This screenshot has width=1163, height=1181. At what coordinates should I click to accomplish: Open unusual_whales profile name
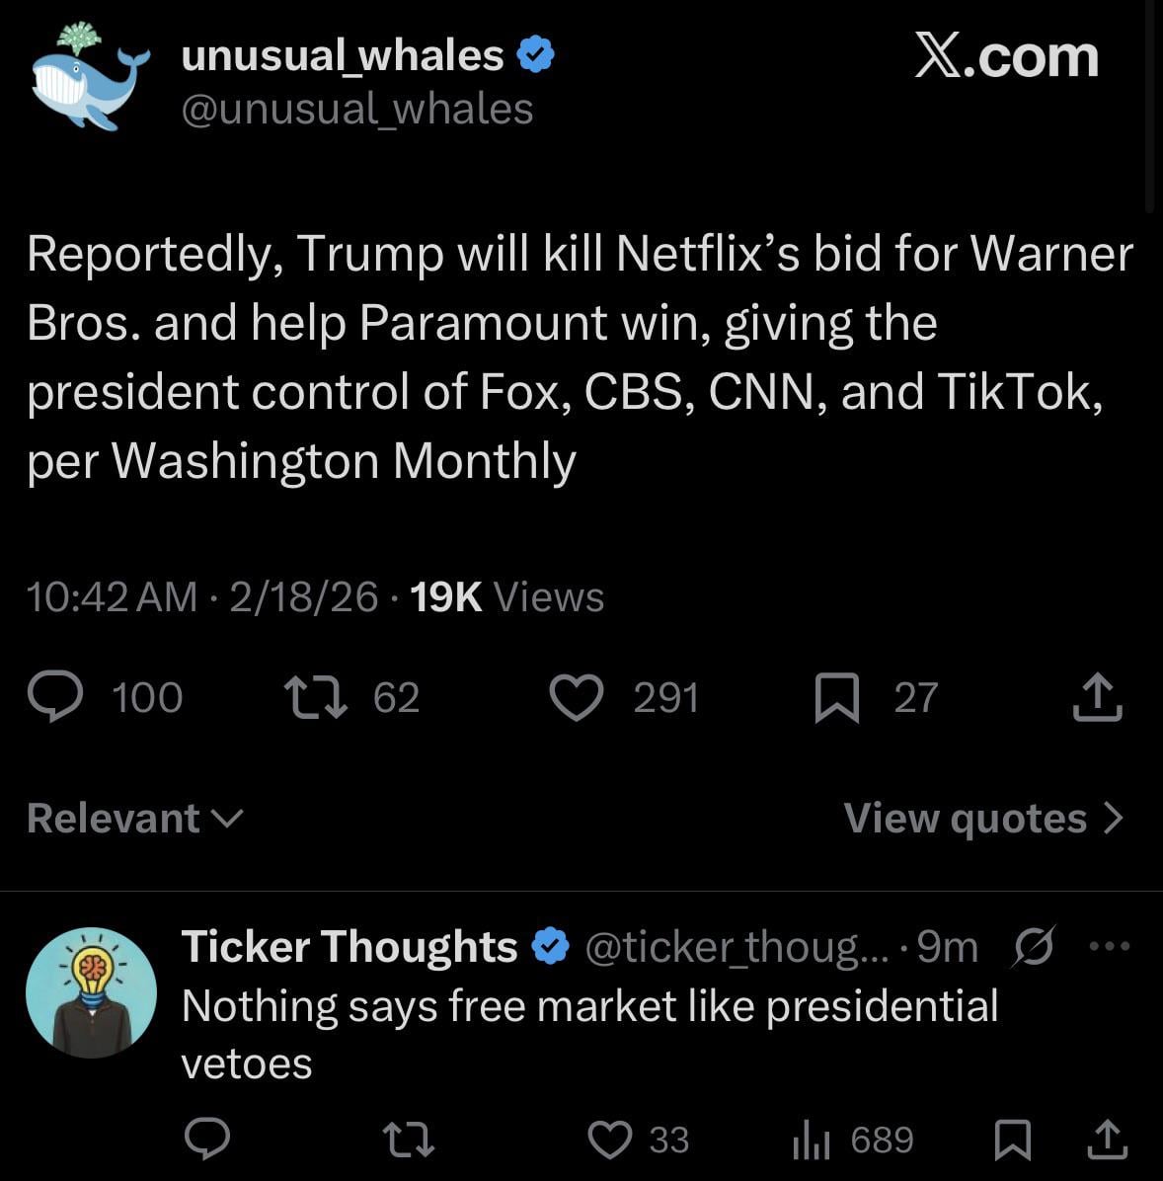coord(343,55)
